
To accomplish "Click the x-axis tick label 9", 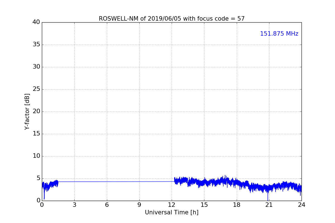I will tap(139, 205).
